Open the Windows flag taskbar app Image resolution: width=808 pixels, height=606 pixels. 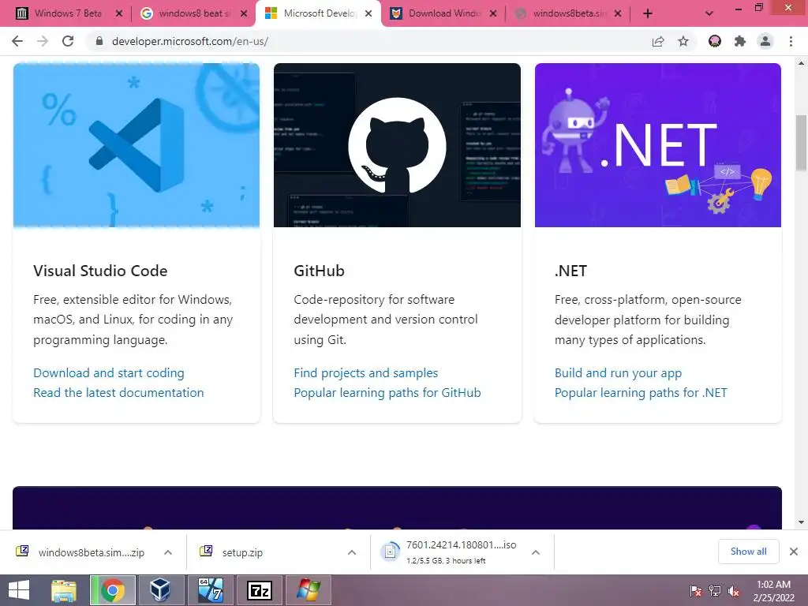(309, 590)
